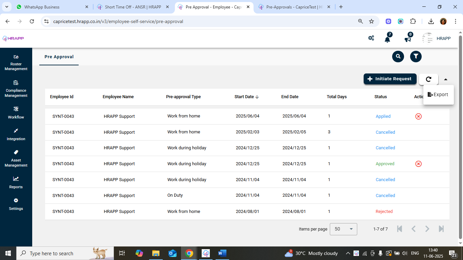Open the announcements megaphone icon
The height and width of the screenshot is (260, 463).
pyautogui.click(x=408, y=39)
